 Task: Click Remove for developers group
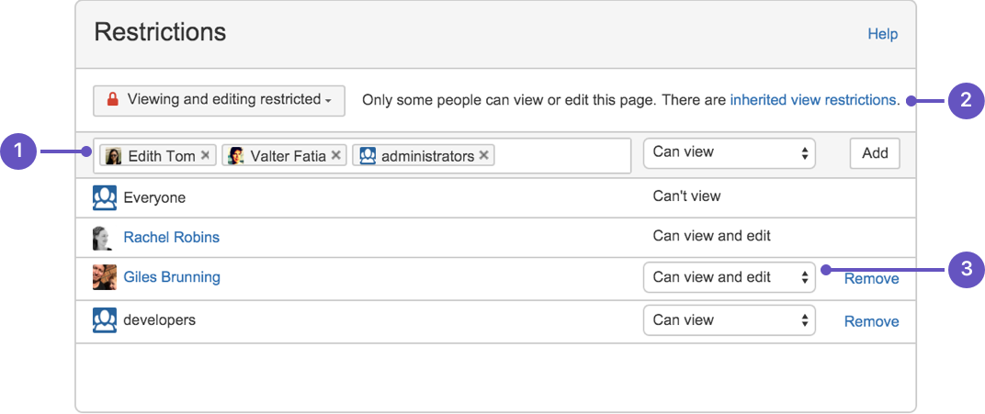(871, 321)
